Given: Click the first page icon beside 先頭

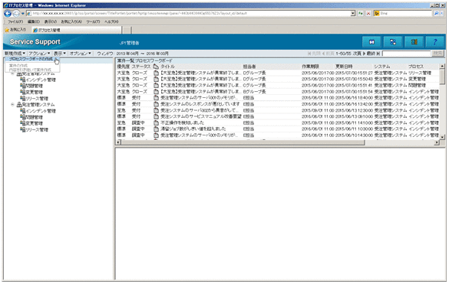Looking at the screenshot, I should (x=309, y=54).
